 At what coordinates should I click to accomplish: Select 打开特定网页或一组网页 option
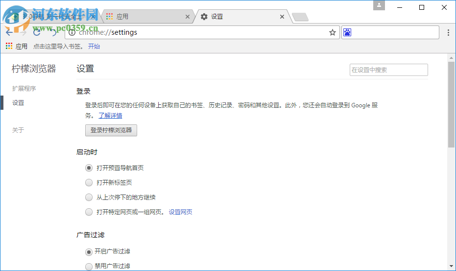tap(89, 212)
